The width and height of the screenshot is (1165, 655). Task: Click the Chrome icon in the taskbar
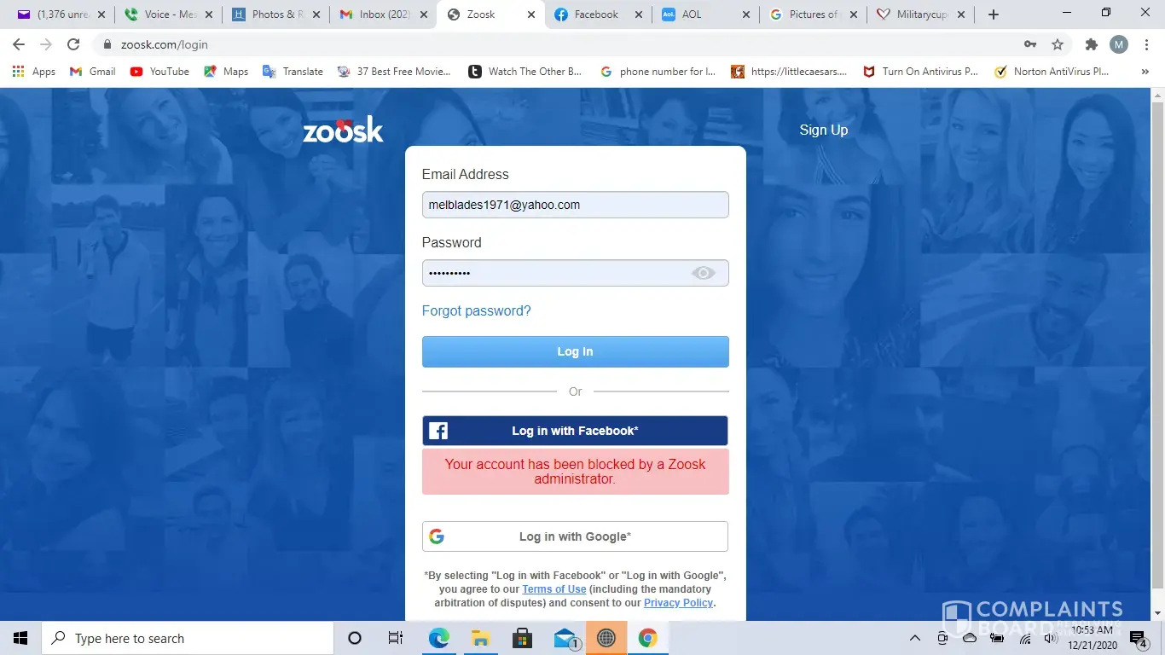[648, 638]
